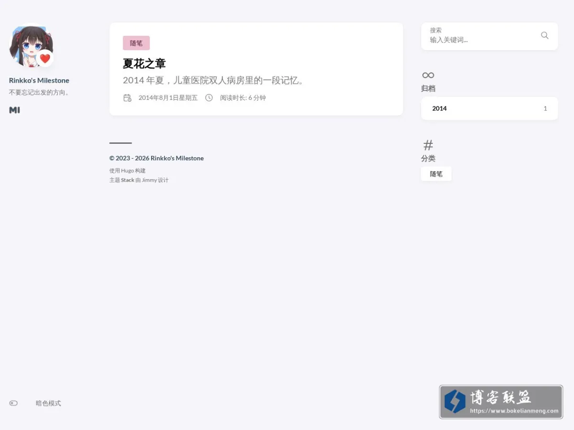
Task: Click the calendar date icon
Action: (x=127, y=98)
